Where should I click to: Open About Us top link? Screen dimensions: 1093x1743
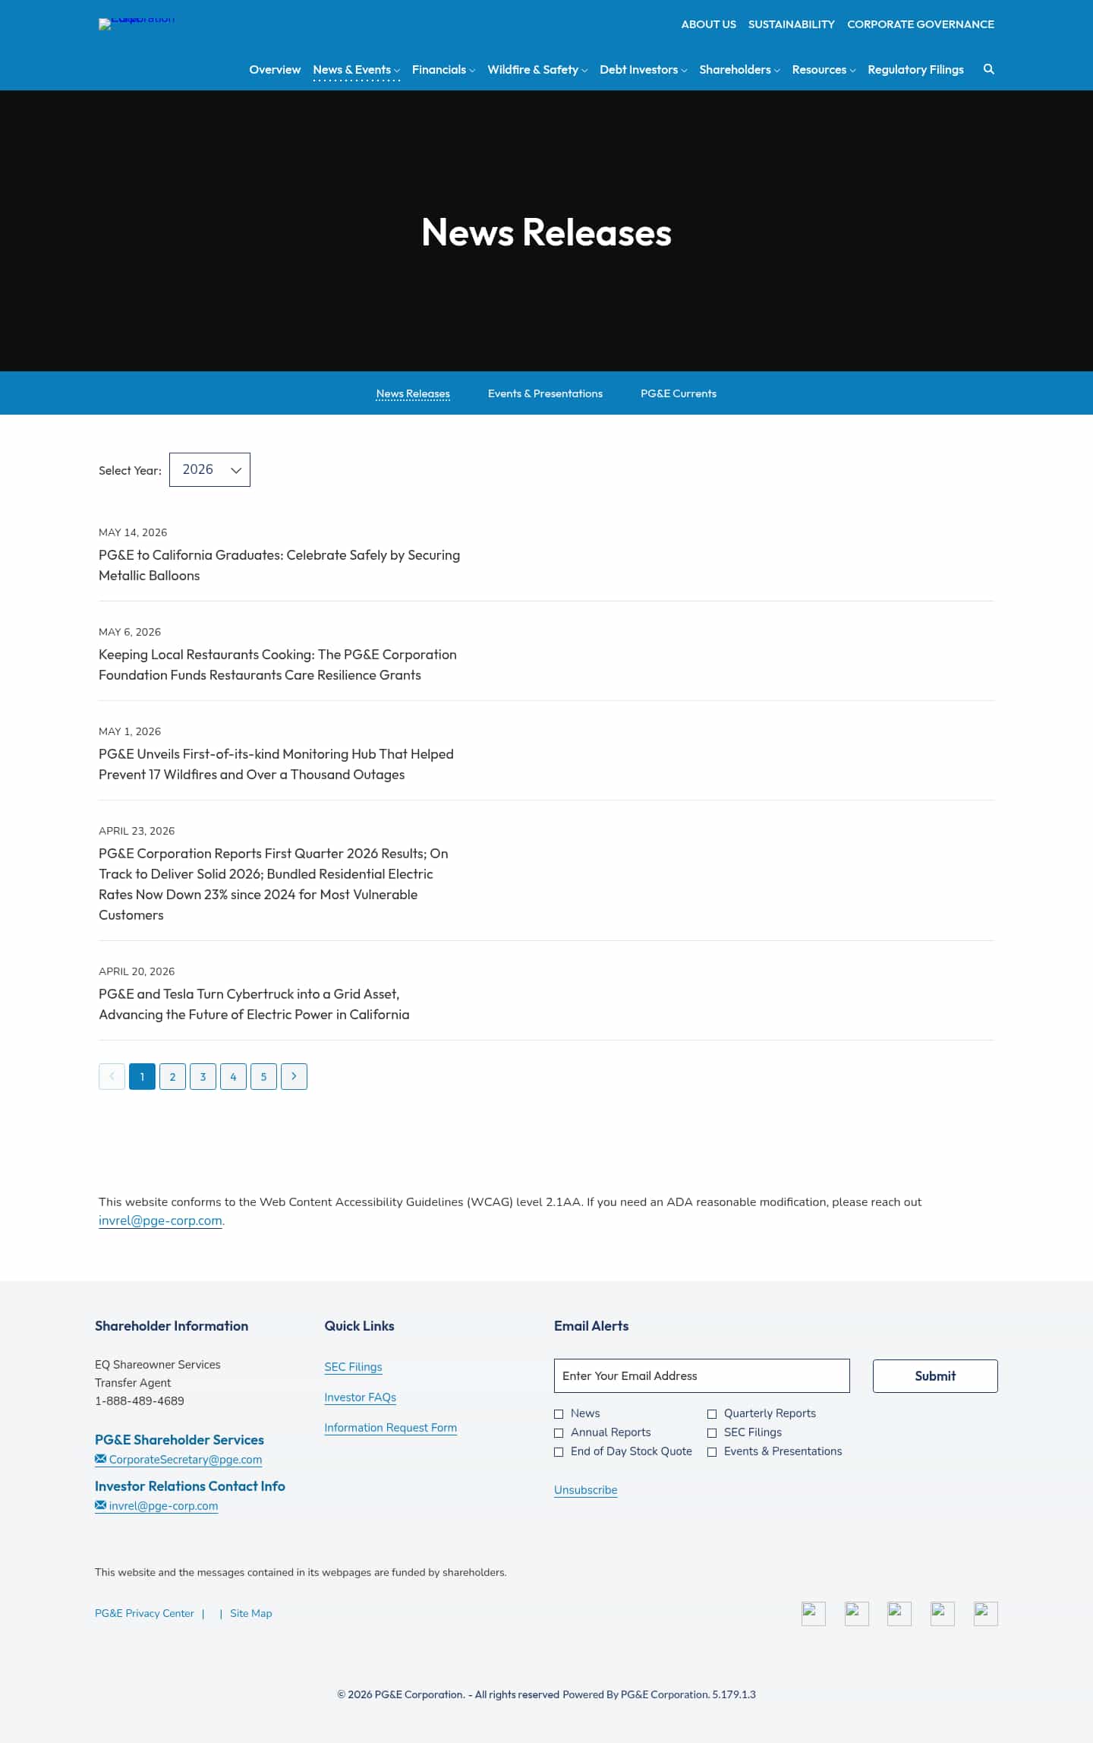pos(708,24)
